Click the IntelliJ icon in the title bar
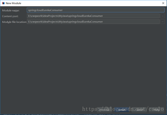The height and width of the screenshot is (115, 167). (3, 3)
